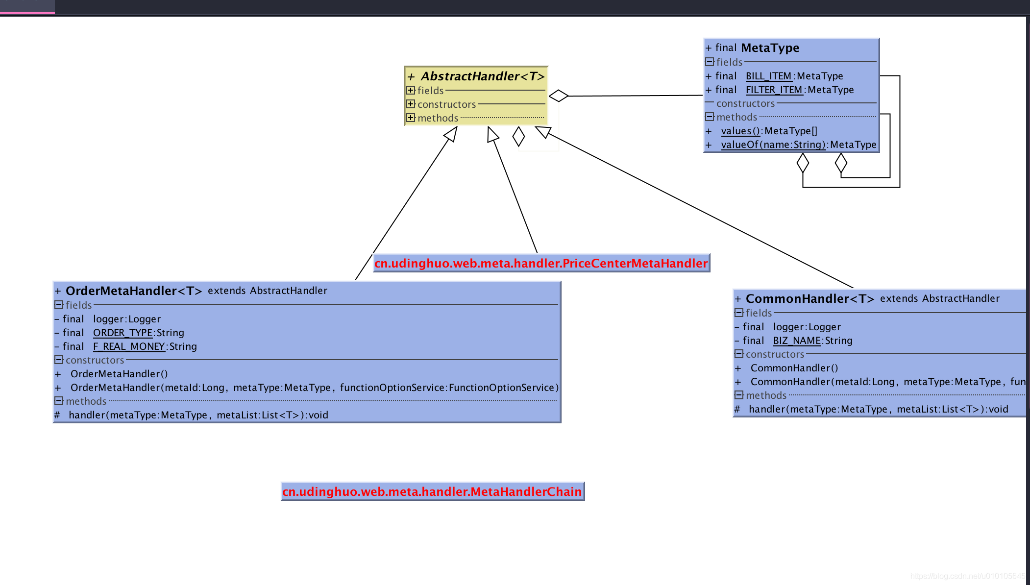Collapse fields section in OrderMetaHandler

coord(59,305)
